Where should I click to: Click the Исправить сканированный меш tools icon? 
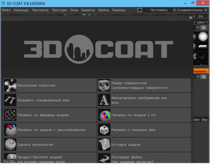tap(10, 100)
